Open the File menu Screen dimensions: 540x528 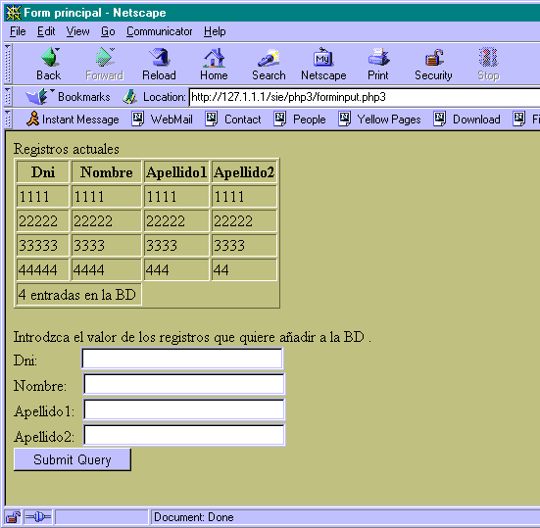[18, 31]
